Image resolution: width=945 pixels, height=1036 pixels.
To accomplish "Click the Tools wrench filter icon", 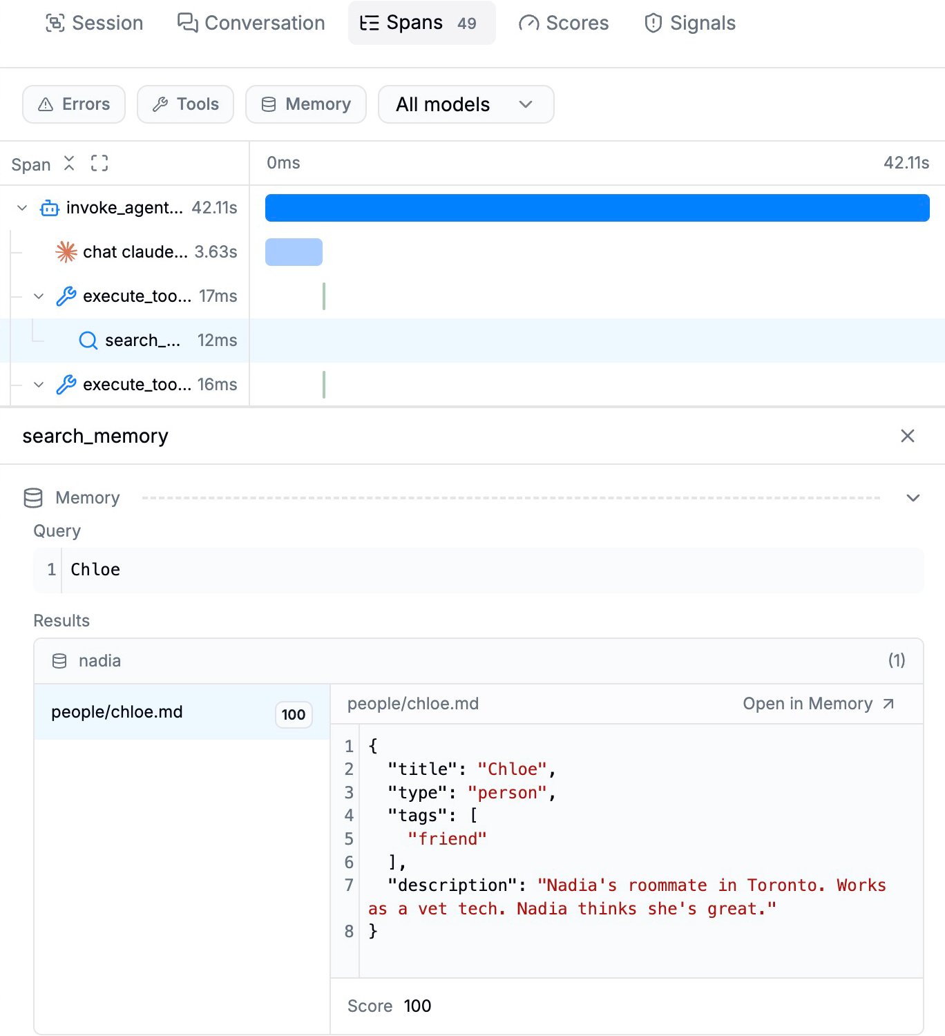I will [160, 104].
